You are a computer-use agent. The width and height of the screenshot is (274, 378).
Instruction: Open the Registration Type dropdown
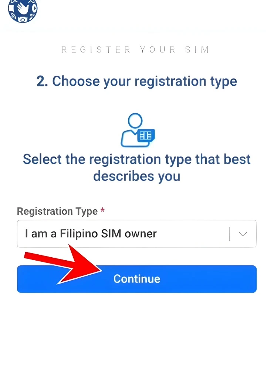pyautogui.click(x=137, y=233)
